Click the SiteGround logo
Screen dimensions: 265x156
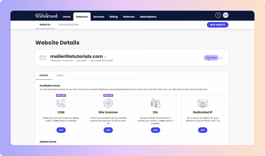pyautogui.click(x=46, y=16)
